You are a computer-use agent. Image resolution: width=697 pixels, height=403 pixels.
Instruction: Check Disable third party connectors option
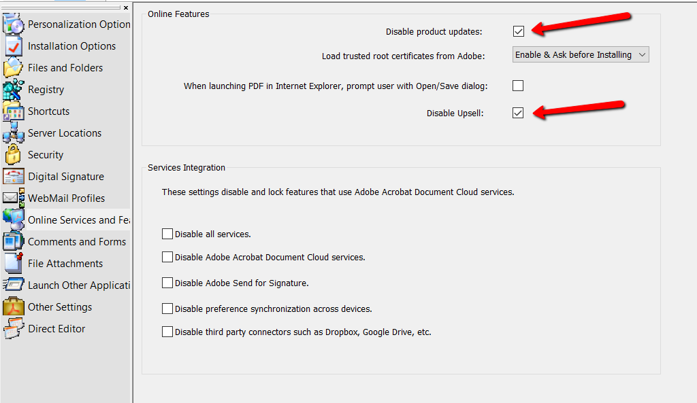click(167, 332)
